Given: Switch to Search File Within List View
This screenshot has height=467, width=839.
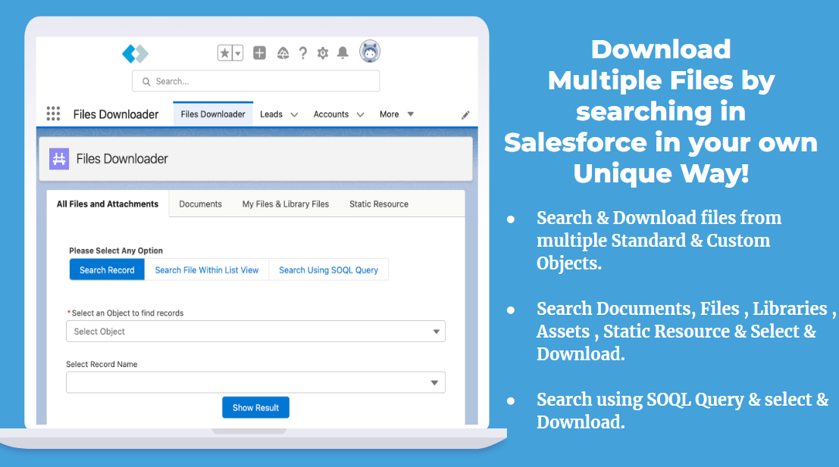Looking at the screenshot, I should pyautogui.click(x=206, y=269).
